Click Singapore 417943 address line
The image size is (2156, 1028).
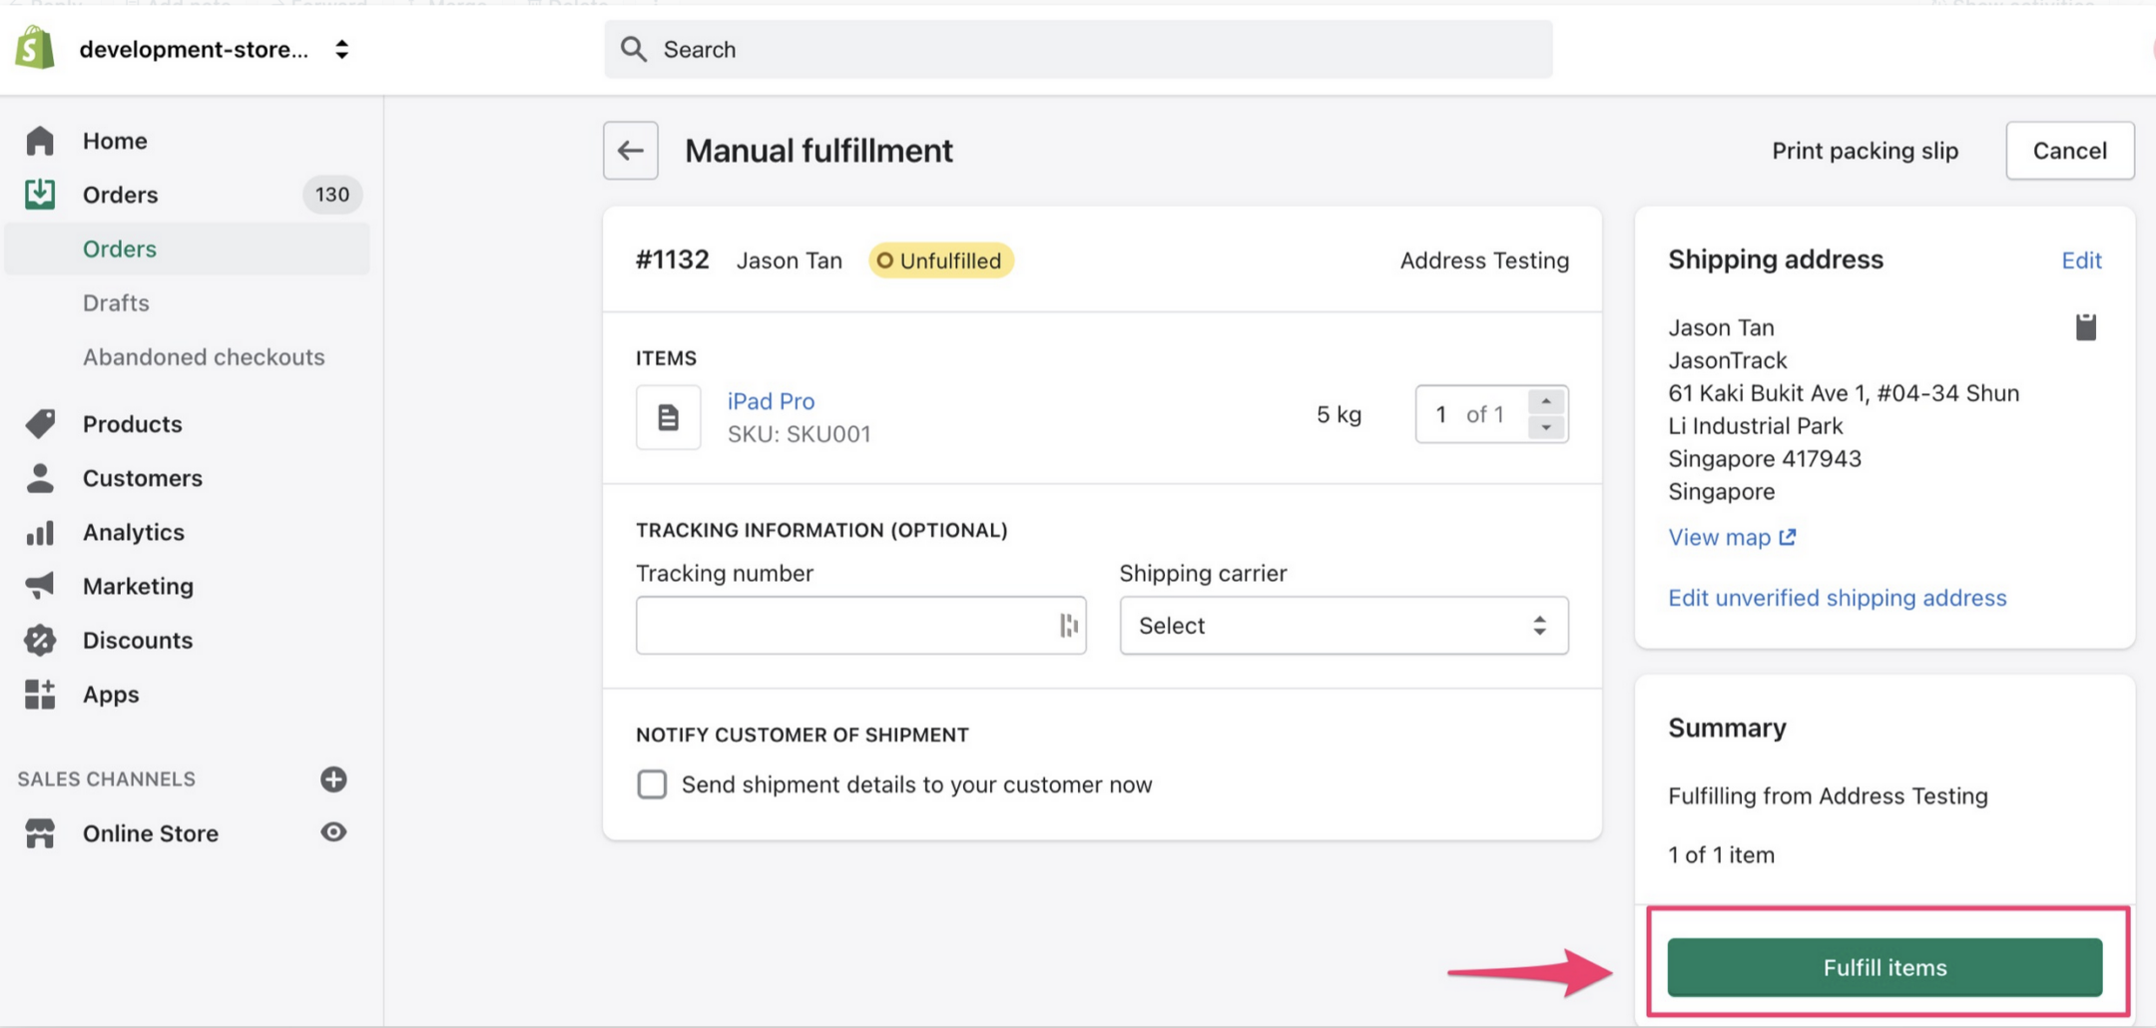pyautogui.click(x=1764, y=459)
